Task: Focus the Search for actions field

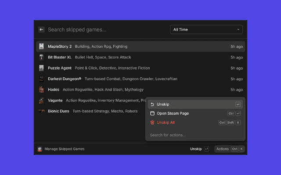Action: point(195,135)
